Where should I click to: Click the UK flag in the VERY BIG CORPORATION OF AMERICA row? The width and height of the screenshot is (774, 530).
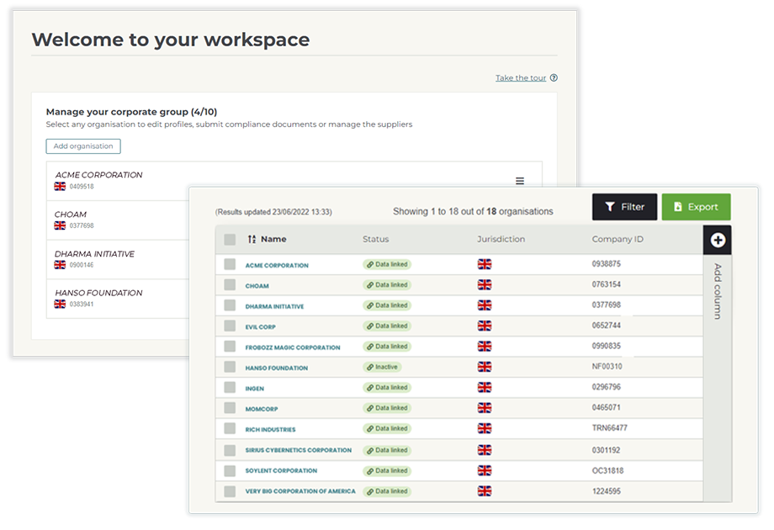485,491
